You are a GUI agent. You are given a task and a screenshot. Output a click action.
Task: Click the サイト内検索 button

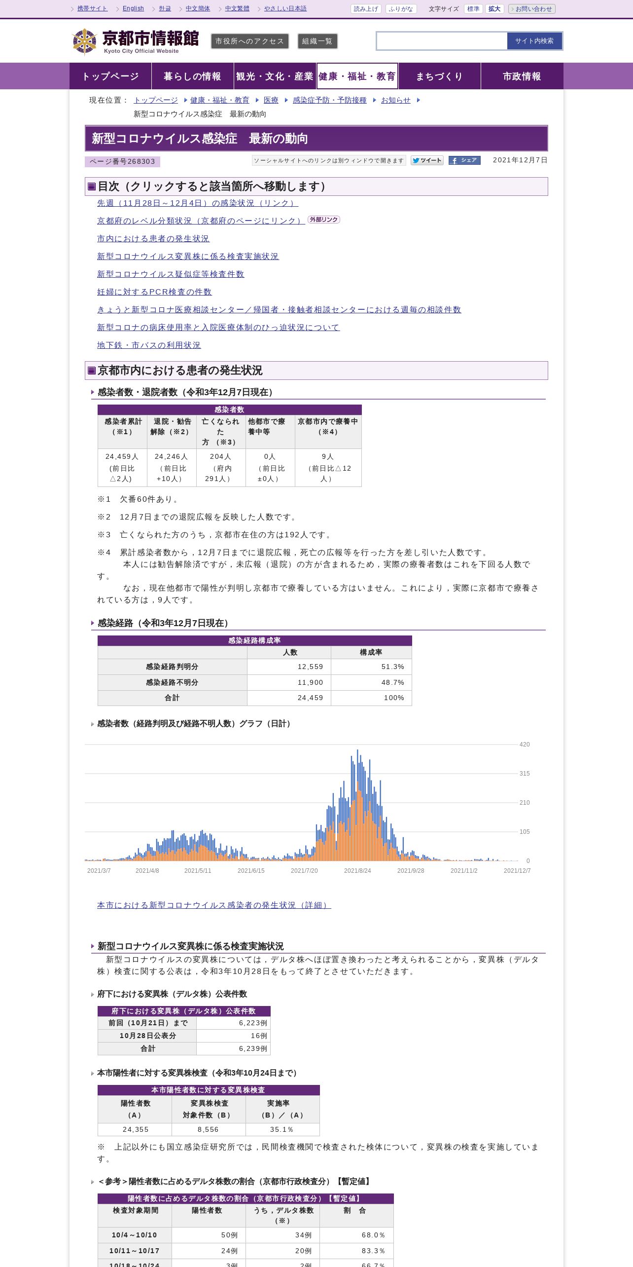click(534, 41)
